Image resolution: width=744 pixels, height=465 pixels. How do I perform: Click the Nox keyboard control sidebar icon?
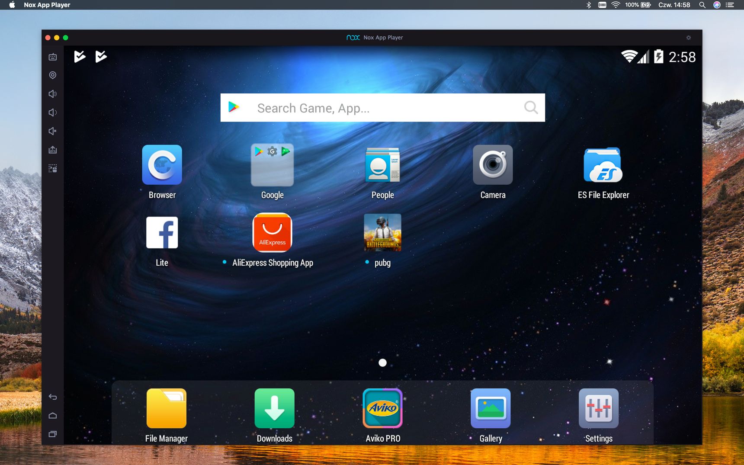[x=53, y=57]
